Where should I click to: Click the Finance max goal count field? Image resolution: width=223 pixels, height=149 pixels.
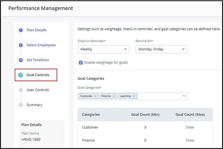190,140
